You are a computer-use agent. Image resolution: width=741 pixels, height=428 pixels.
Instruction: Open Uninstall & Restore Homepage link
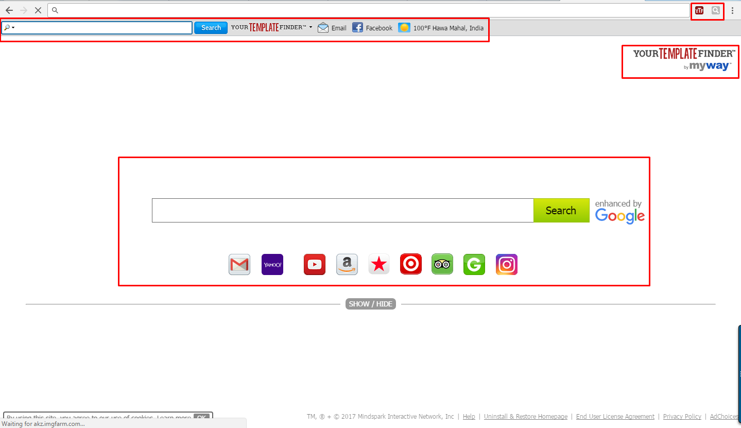click(526, 417)
